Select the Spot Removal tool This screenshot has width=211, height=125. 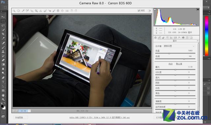tap(45, 11)
